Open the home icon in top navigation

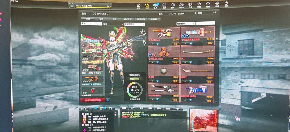click(139, 6)
